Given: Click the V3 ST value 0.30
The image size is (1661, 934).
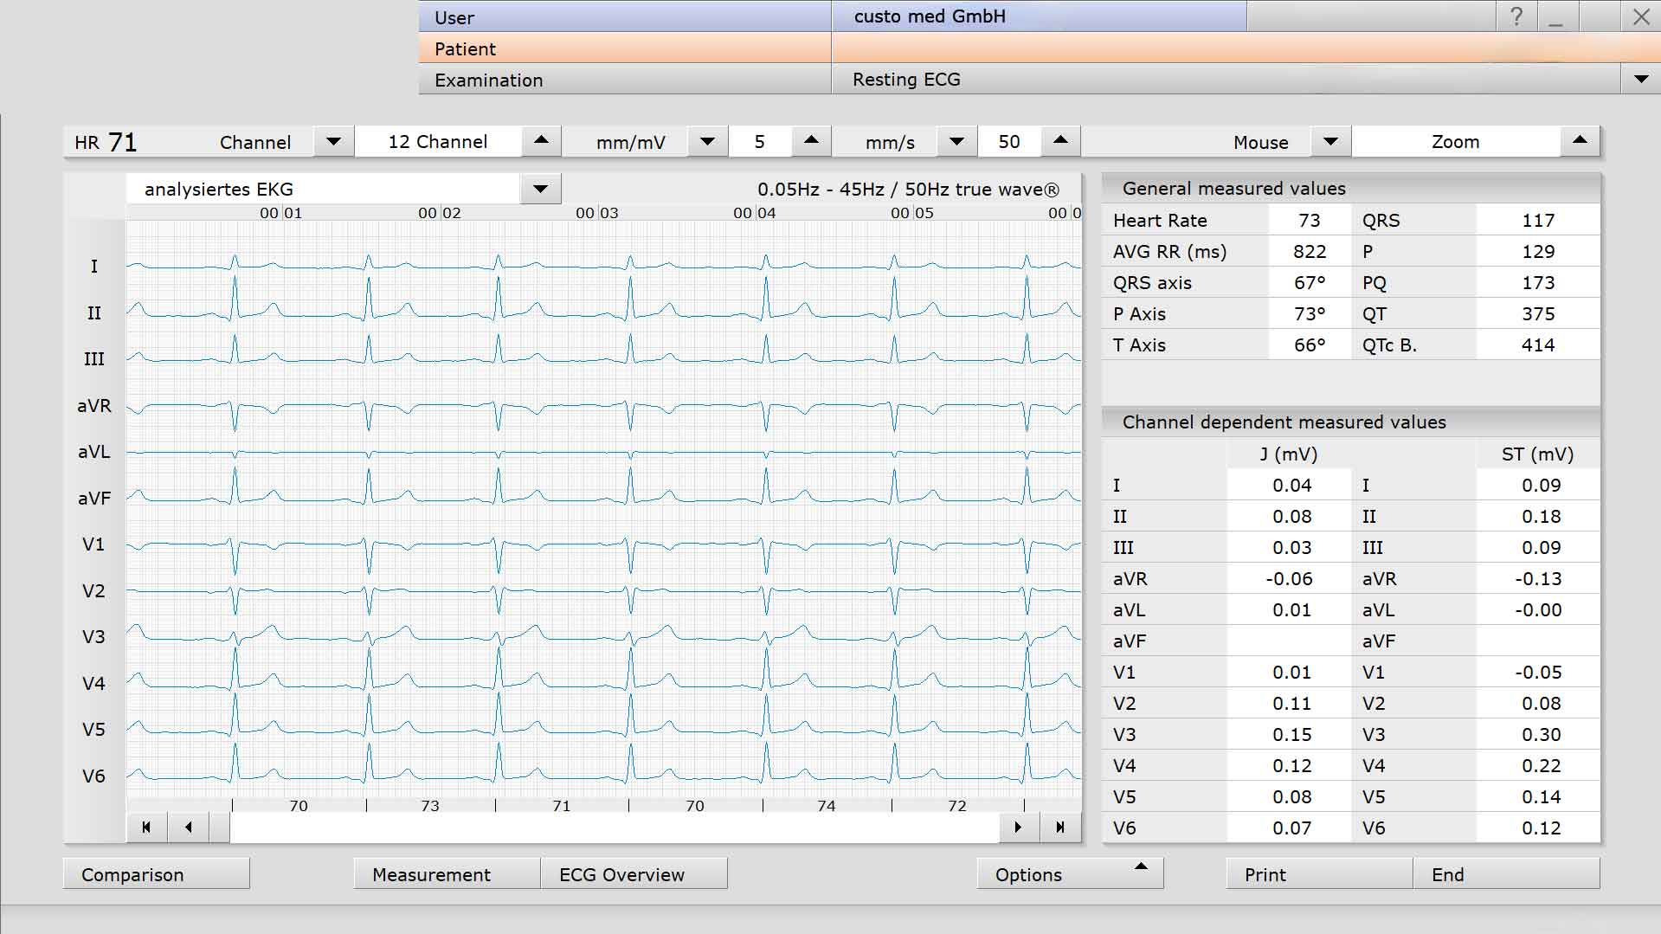Looking at the screenshot, I should click(1538, 735).
